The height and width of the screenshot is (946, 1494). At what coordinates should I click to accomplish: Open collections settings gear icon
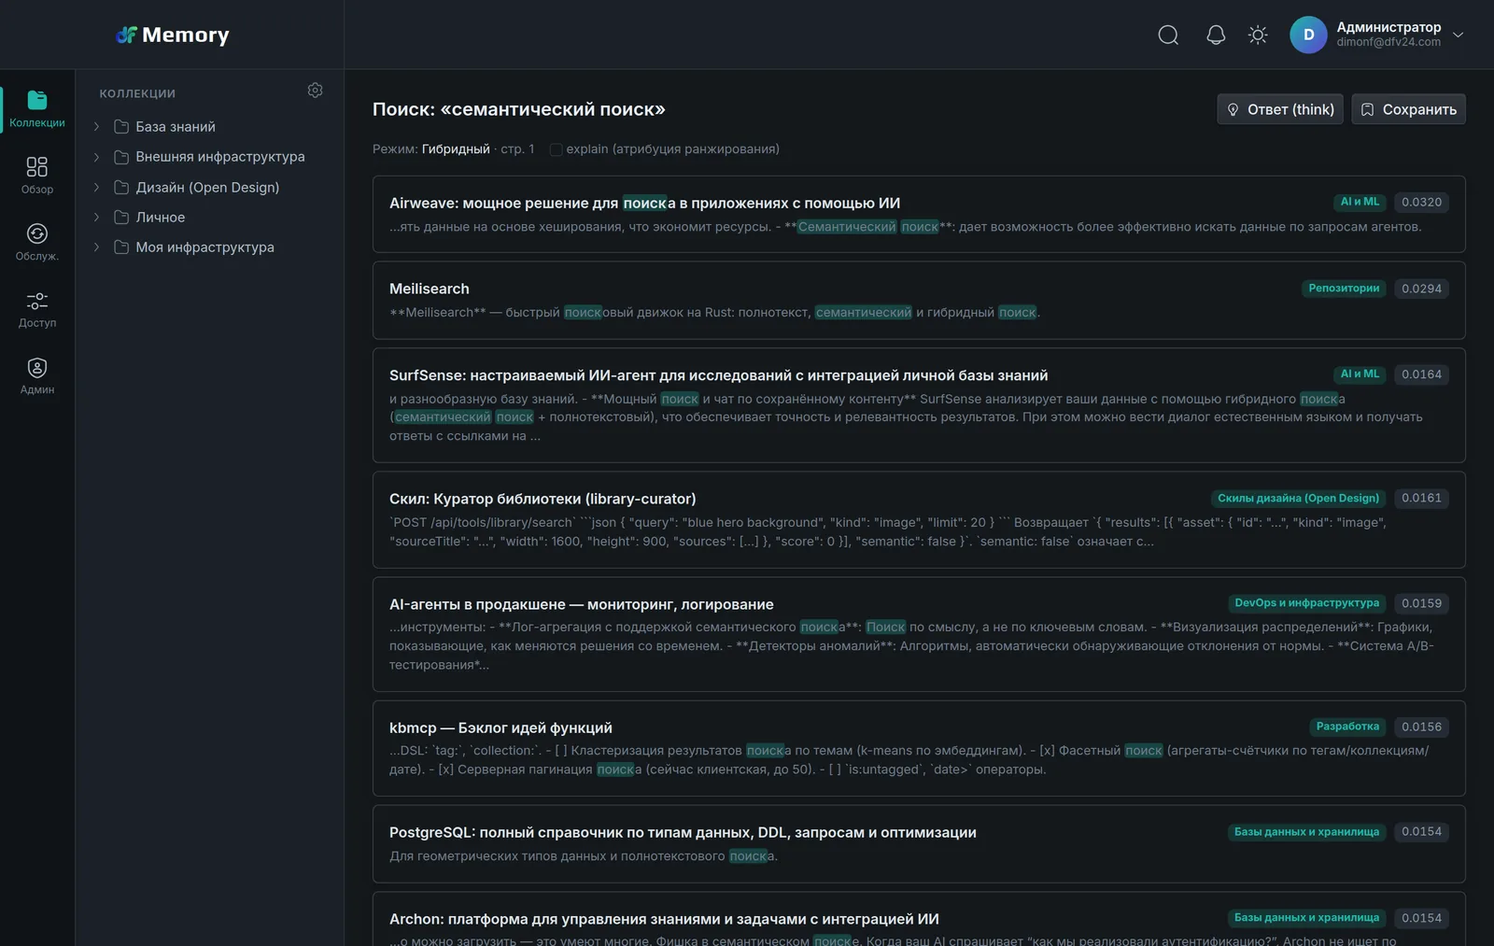pyautogui.click(x=315, y=91)
